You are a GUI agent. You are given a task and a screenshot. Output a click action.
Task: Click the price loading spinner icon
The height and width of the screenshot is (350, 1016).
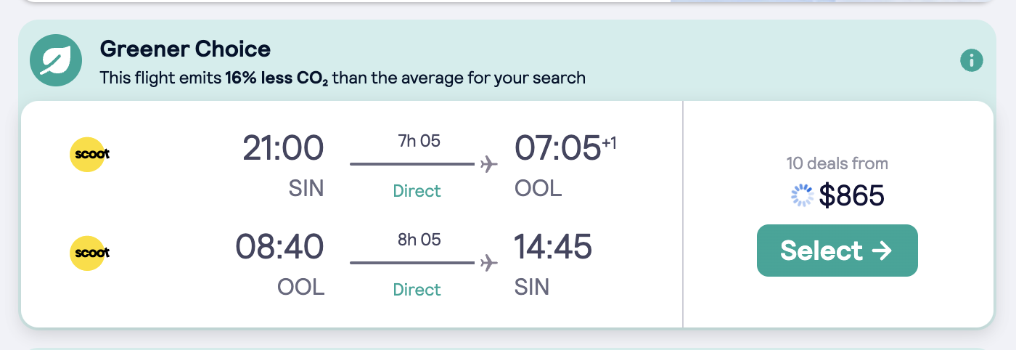pos(801,195)
